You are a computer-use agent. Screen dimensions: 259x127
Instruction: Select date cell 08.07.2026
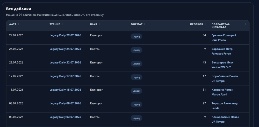coord(16,104)
